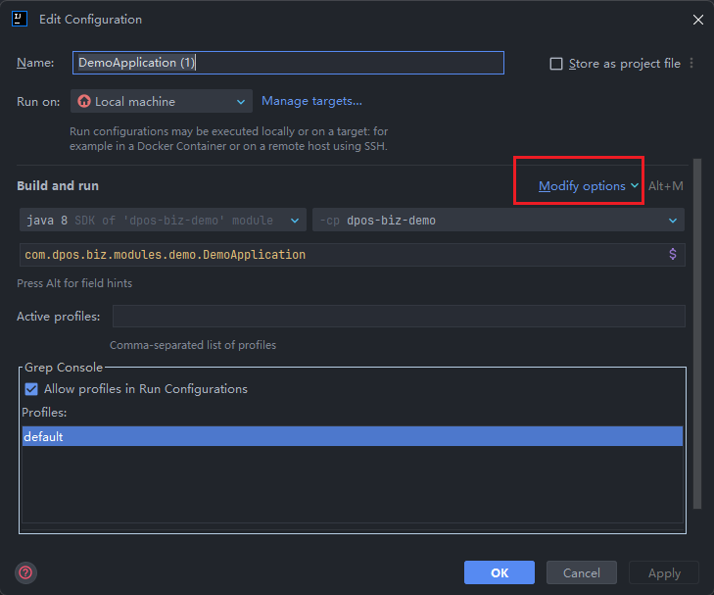Click the Cancel button
Viewport: 714px width, 595px height.
581,572
